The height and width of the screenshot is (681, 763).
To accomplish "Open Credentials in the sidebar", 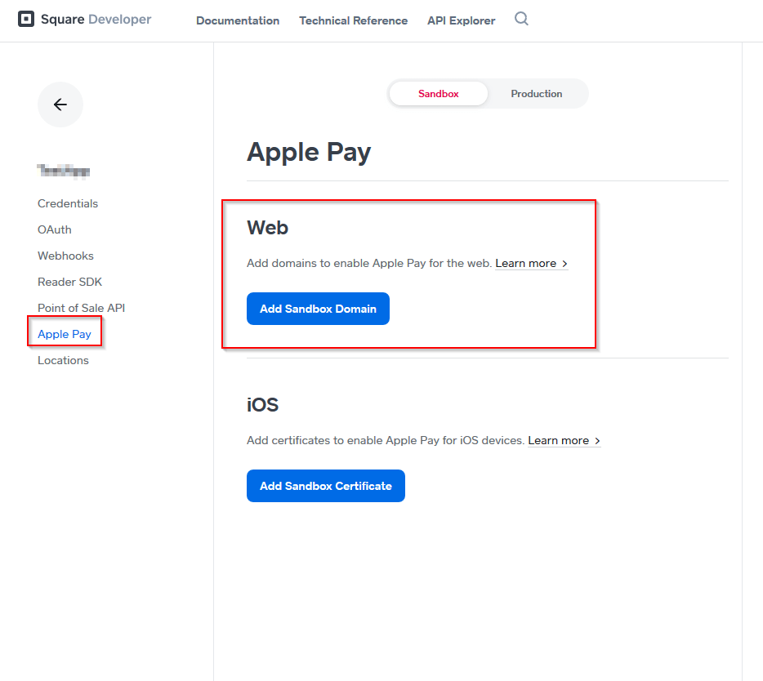I will coord(68,203).
